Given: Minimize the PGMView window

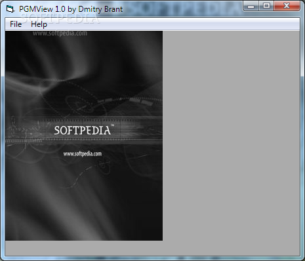Looking at the screenshot, I should [251, 6].
